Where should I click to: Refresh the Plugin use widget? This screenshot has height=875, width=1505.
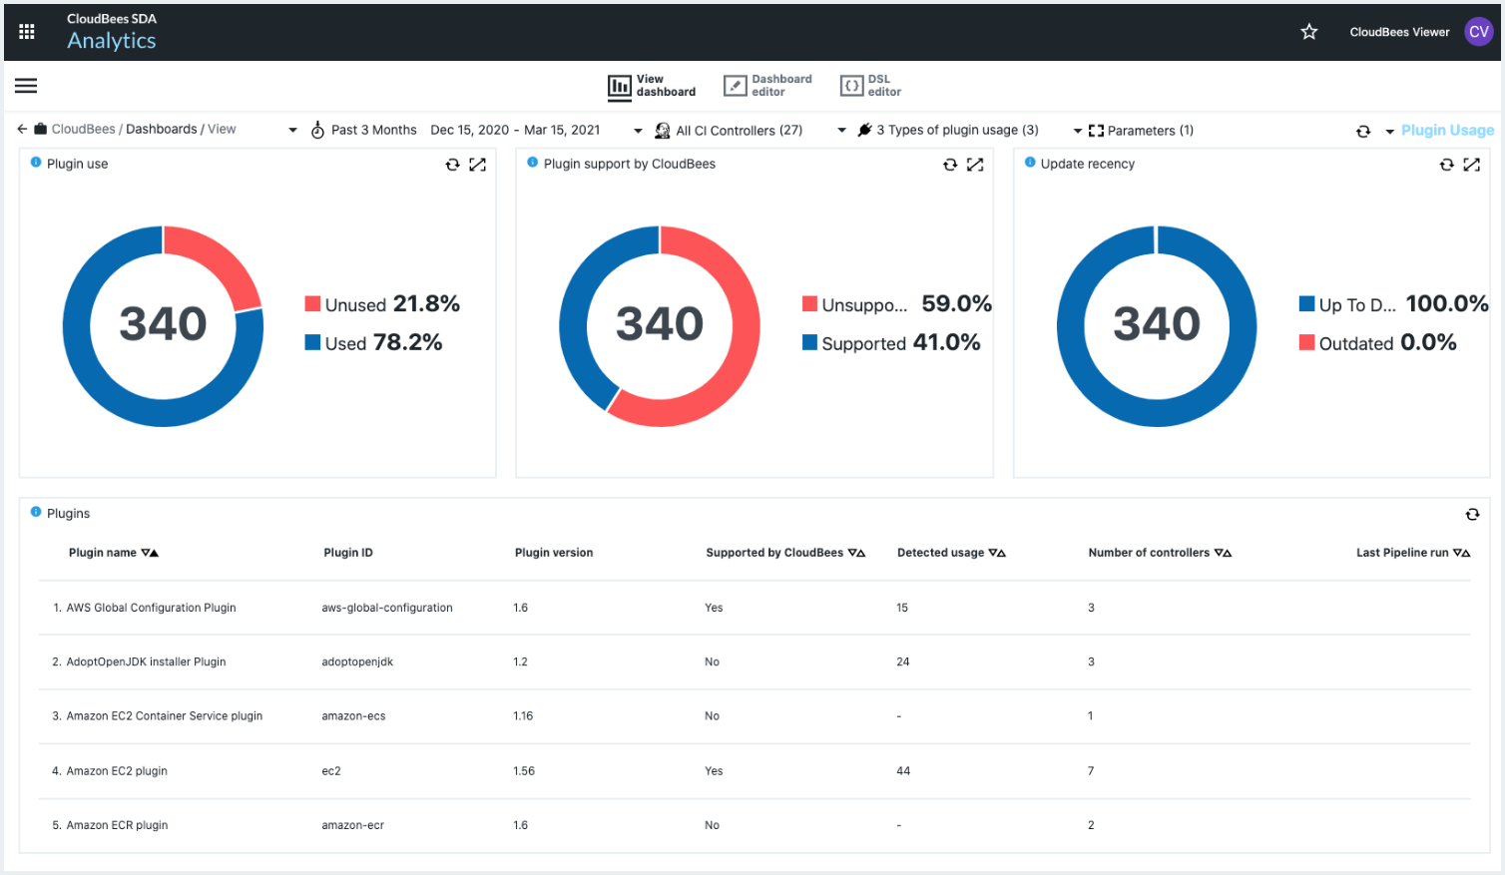click(452, 165)
